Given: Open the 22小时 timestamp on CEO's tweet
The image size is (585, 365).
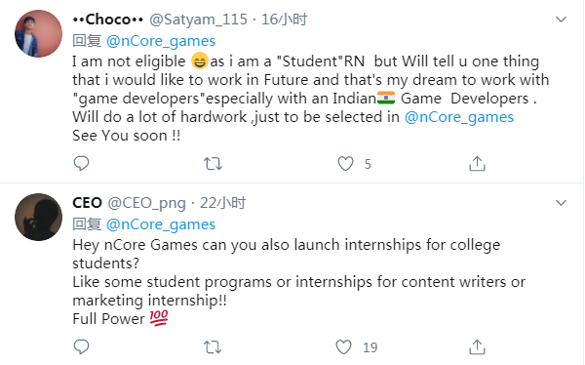Looking at the screenshot, I should point(222,203).
